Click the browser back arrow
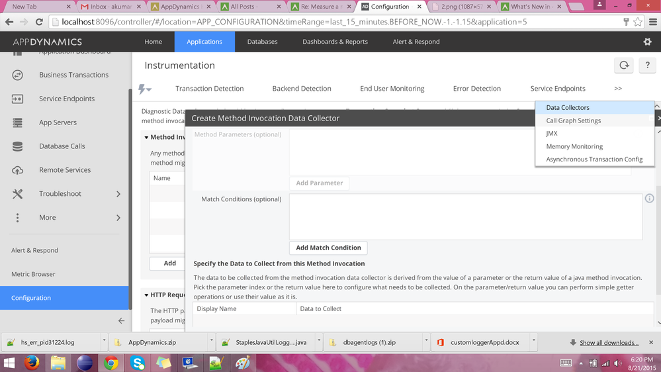The width and height of the screenshot is (661, 372). [9, 22]
